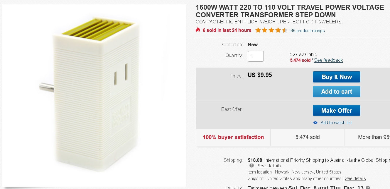
Task: Click the eye icon beside watch list
Action: click(x=315, y=123)
